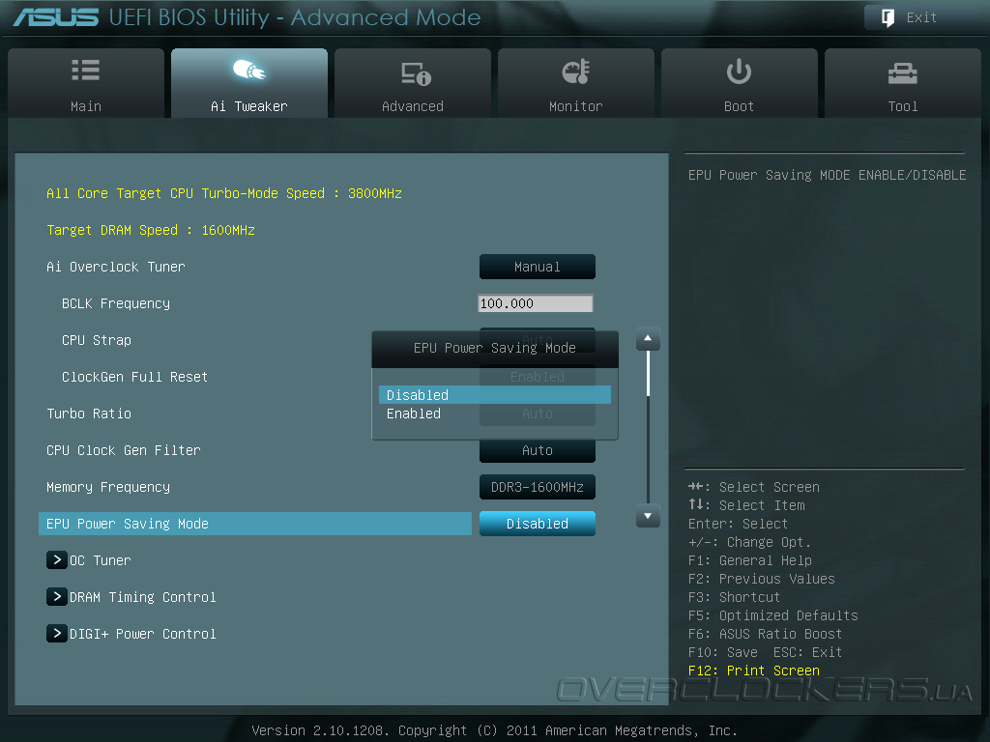Click the Ai Tweaker rocket icon
The height and width of the screenshot is (742, 990).
pos(249,70)
